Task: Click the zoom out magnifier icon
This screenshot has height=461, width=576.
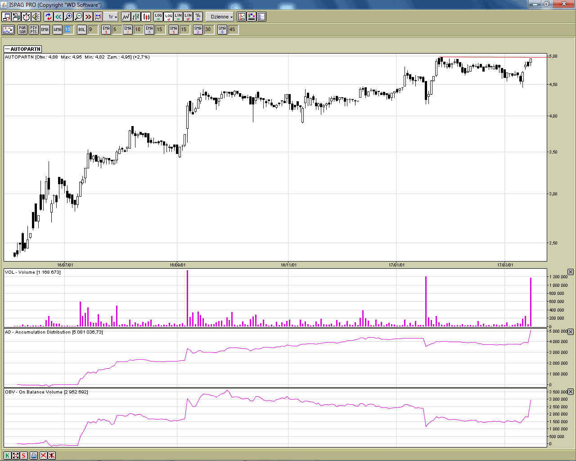Action: (x=78, y=17)
